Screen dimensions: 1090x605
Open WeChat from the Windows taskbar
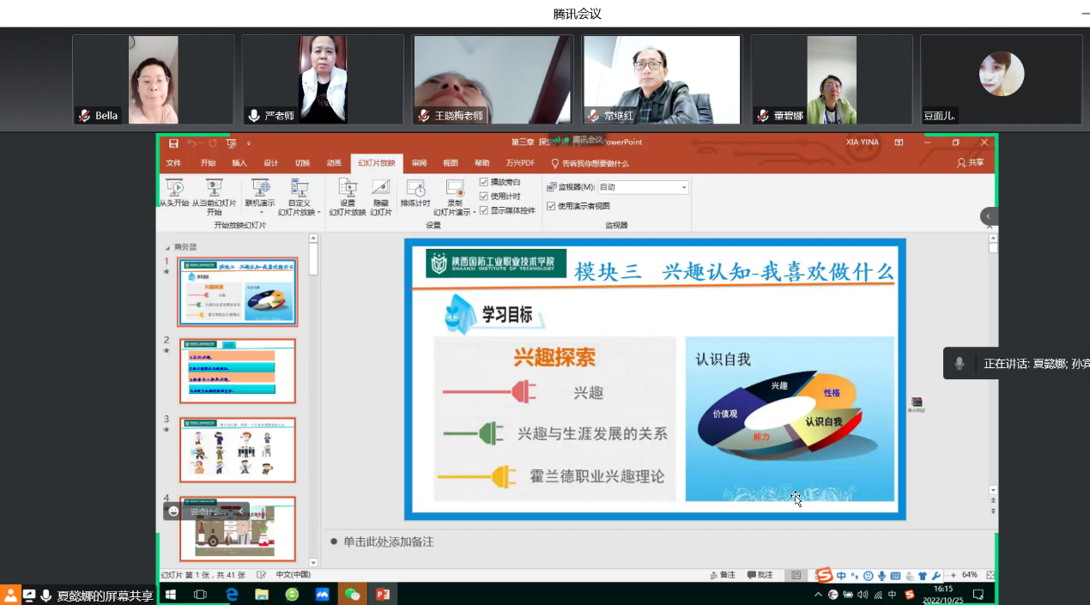[x=352, y=594]
